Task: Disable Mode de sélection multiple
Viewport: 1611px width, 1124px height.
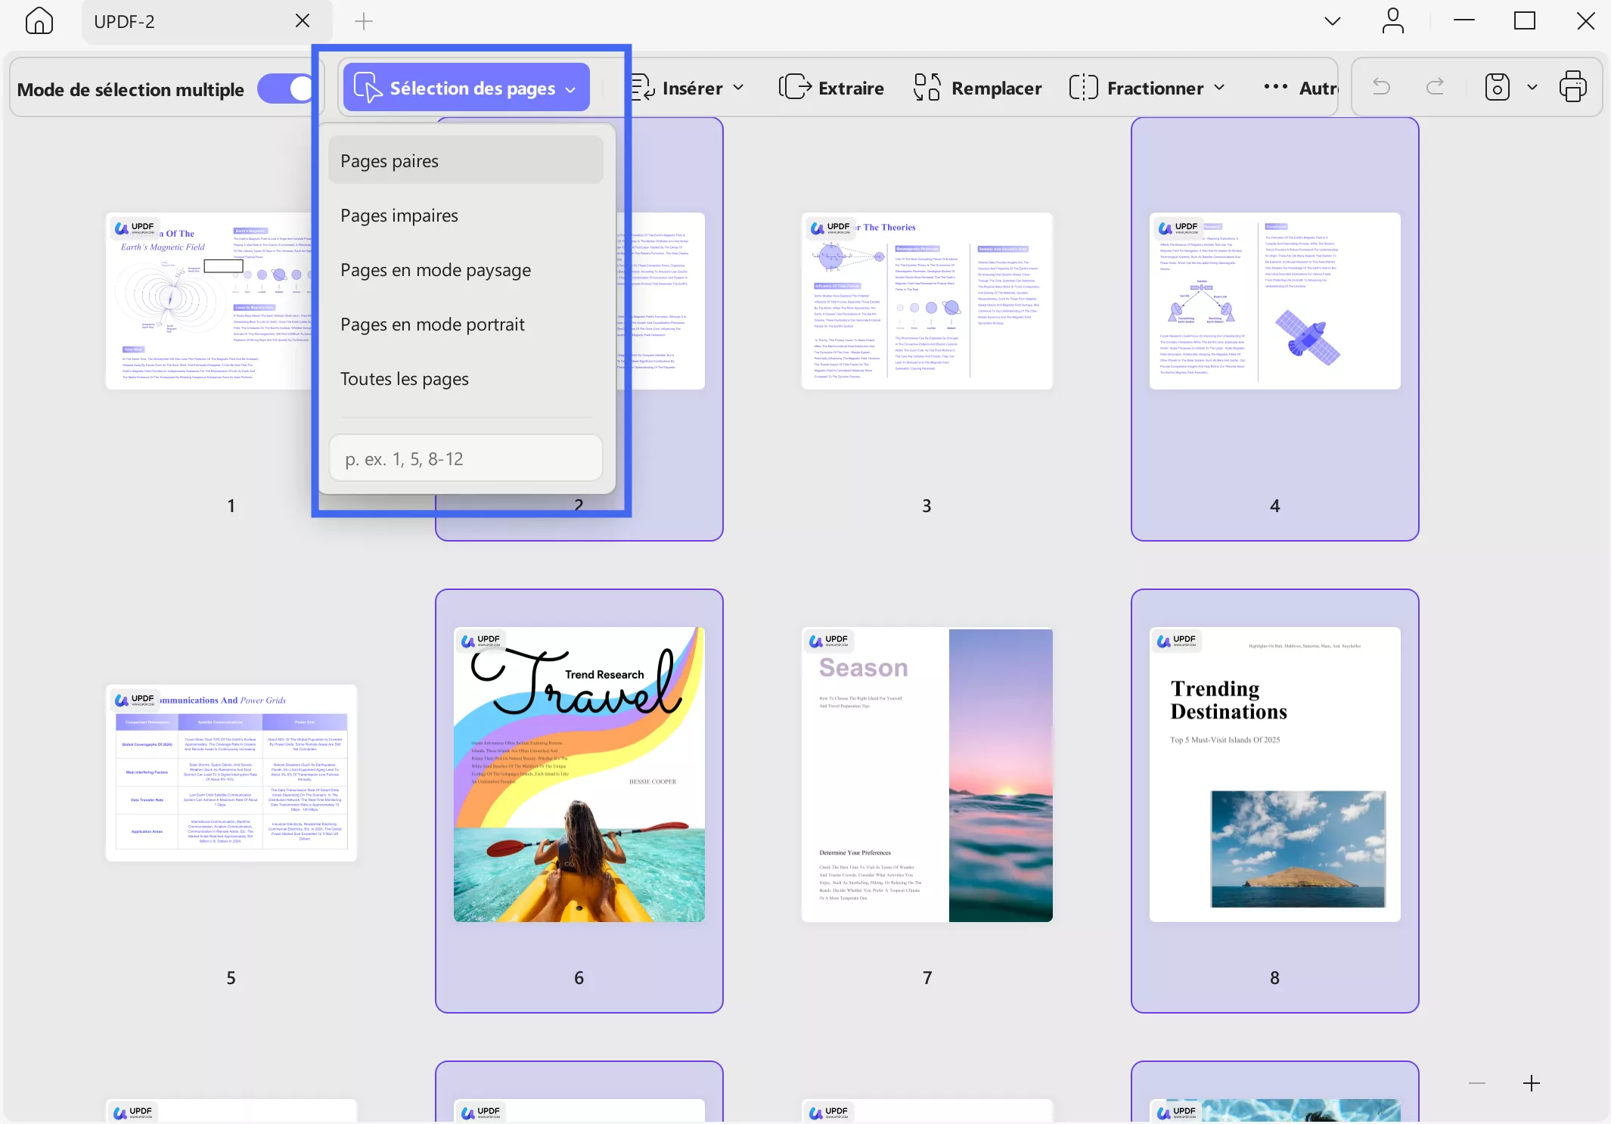Action: [x=287, y=88]
